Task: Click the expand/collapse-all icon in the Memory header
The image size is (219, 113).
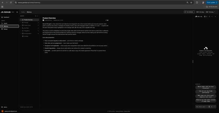Action: 38,16
